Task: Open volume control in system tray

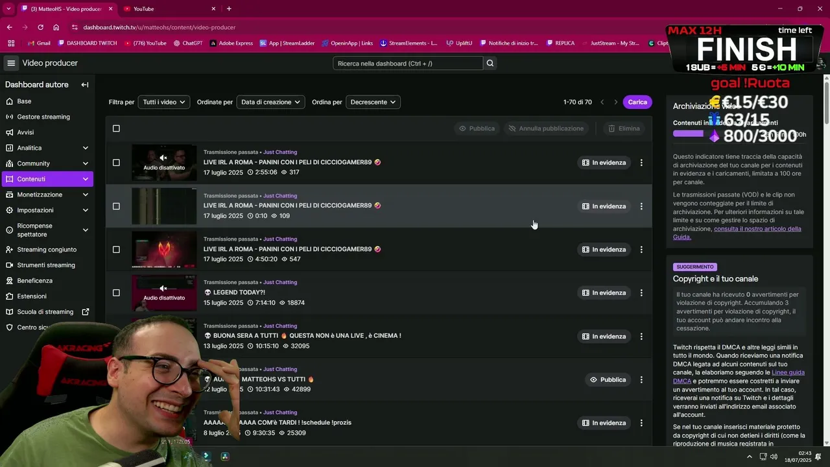Action: tap(774, 457)
